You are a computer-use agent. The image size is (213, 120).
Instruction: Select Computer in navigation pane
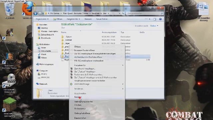pyautogui.click(x=44, y=71)
